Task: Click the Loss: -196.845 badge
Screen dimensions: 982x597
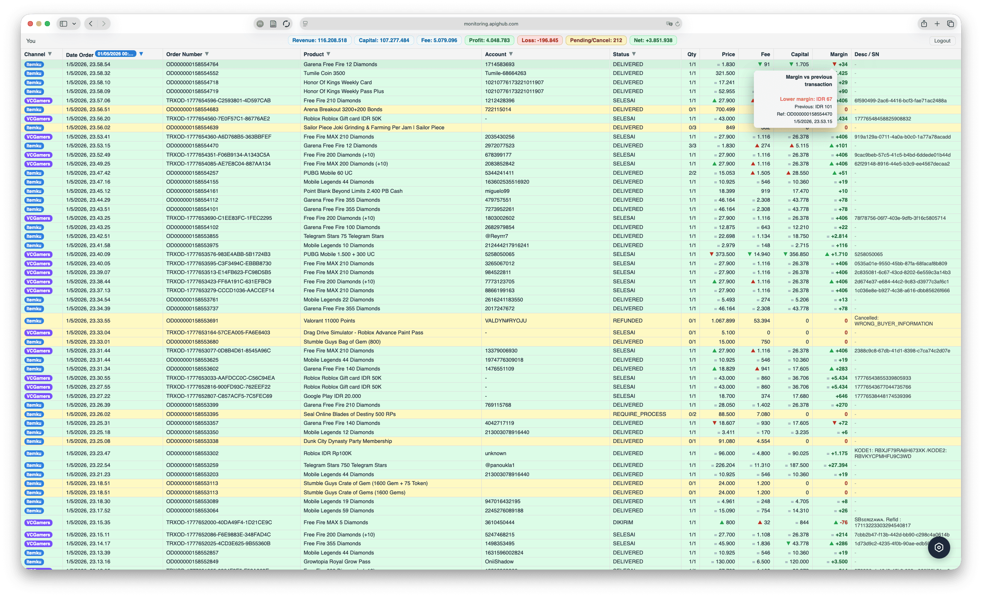Action: point(540,40)
